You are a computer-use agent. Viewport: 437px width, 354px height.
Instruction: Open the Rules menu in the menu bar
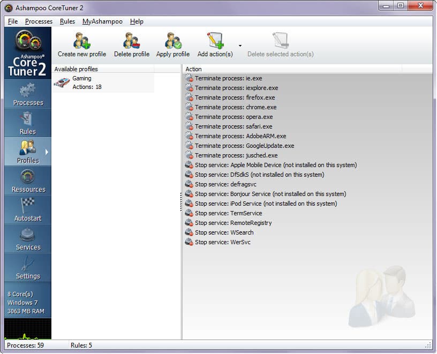(67, 21)
